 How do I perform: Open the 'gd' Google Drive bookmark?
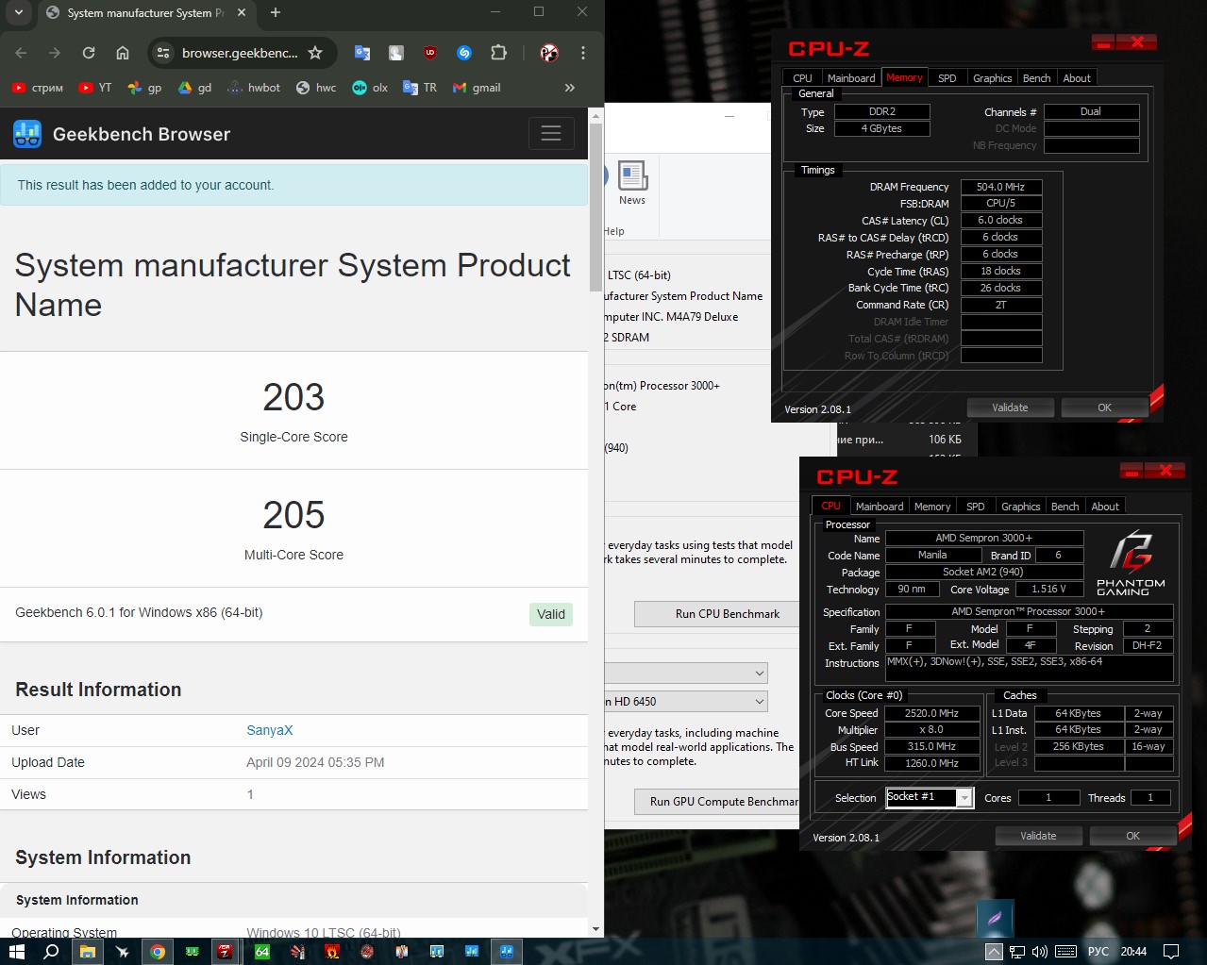195,88
